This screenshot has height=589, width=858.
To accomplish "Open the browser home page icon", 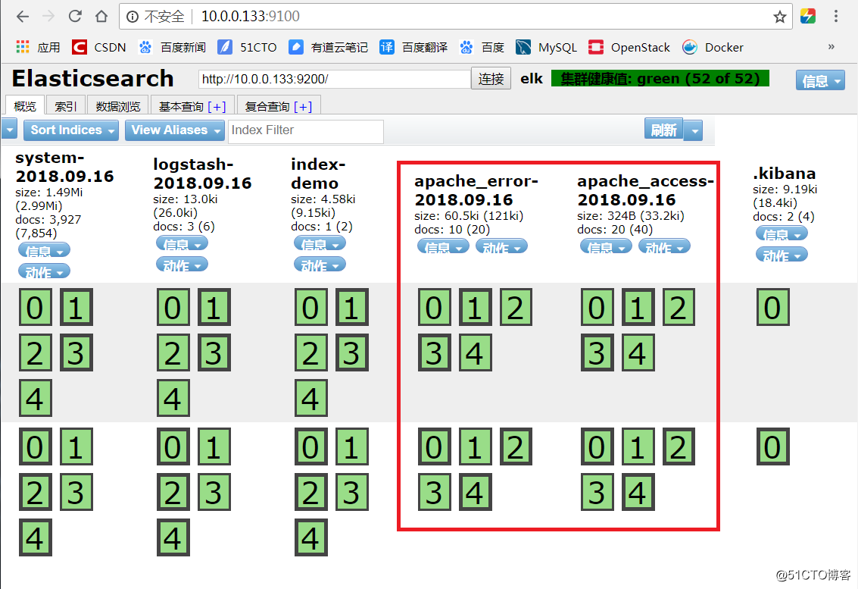I will 101,17.
